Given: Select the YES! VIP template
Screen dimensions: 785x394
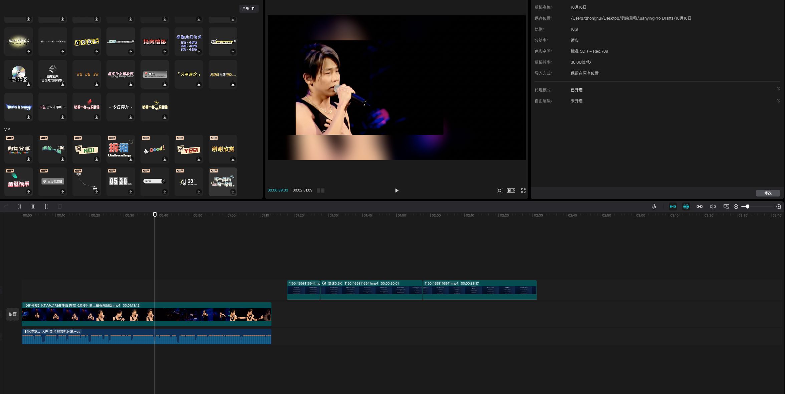Looking at the screenshot, I should 189,149.
